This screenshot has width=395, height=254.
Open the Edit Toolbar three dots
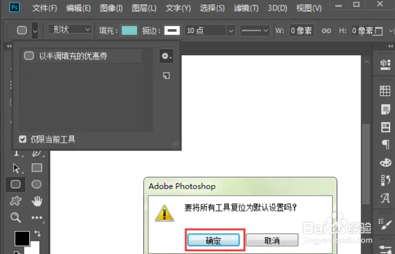(37, 217)
